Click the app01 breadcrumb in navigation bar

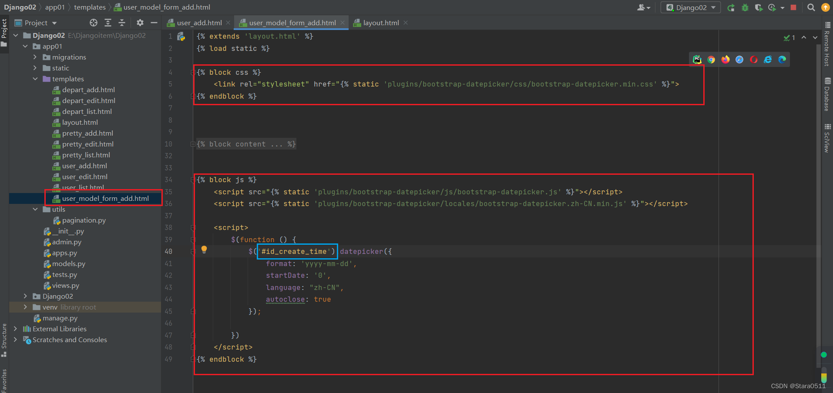pos(55,7)
